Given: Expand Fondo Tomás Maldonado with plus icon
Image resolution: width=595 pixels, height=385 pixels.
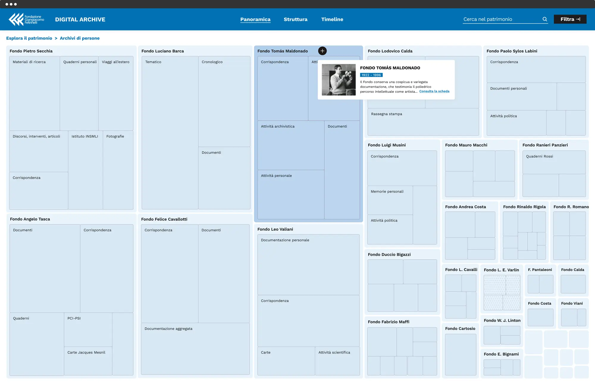Looking at the screenshot, I should [322, 51].
